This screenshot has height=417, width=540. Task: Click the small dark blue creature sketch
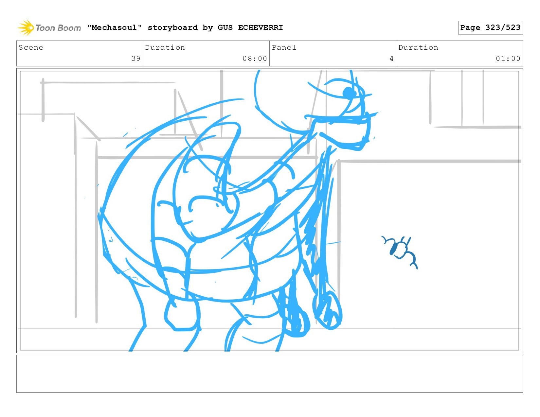pyautogui.click(x=400, y=252)
